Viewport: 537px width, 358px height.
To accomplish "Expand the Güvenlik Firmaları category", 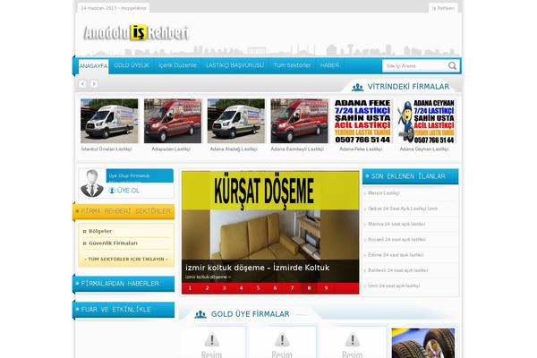I will point(113,243).
